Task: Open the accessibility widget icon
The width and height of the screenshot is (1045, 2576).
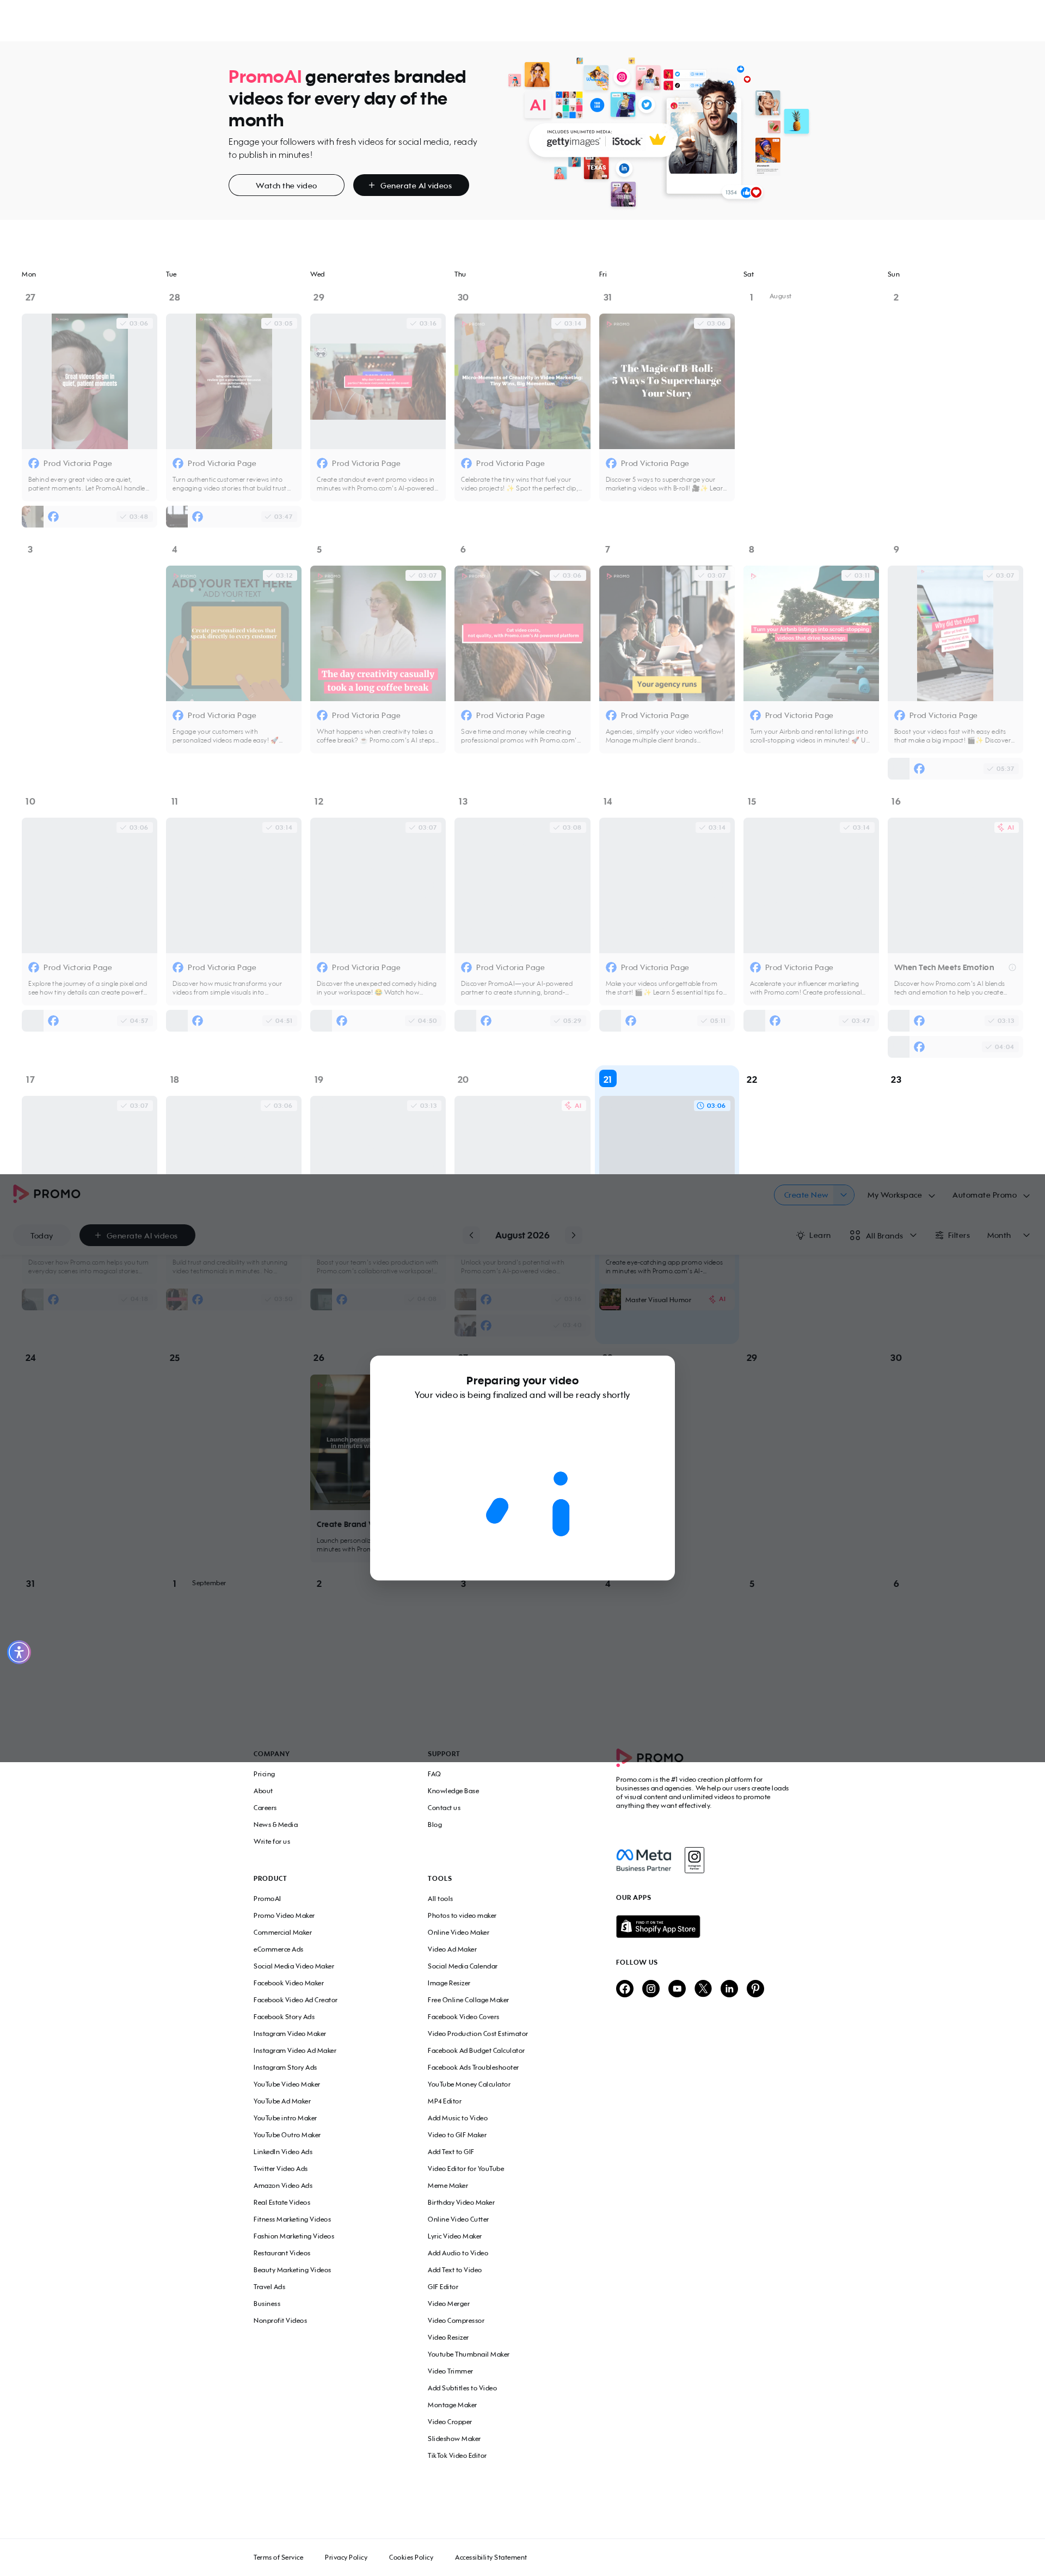Action: coord(19,1652)
